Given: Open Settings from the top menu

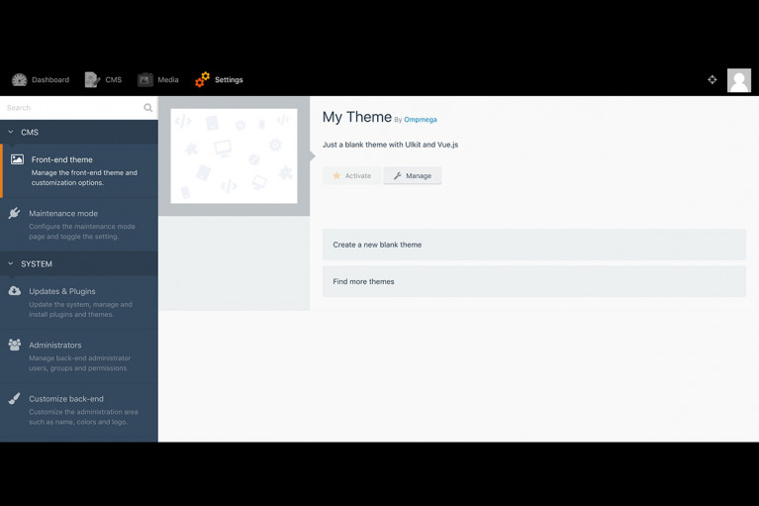Looking at the screenshot, I should 219,80.
